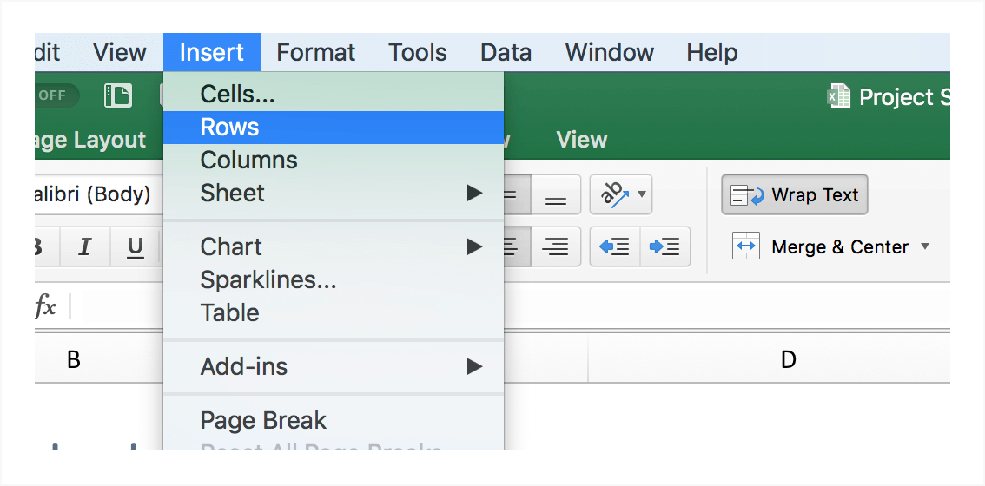The image size is (985, 486).
Task: Click the Italic formatting icon
Action: click(x=84, y=248)
